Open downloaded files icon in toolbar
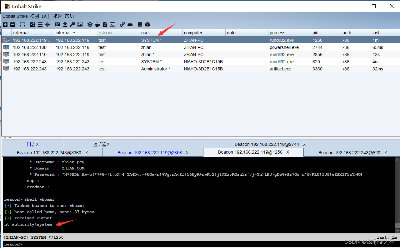Image resolution: width=400 pixels, height=248 pixels. [x=65, y=24]
